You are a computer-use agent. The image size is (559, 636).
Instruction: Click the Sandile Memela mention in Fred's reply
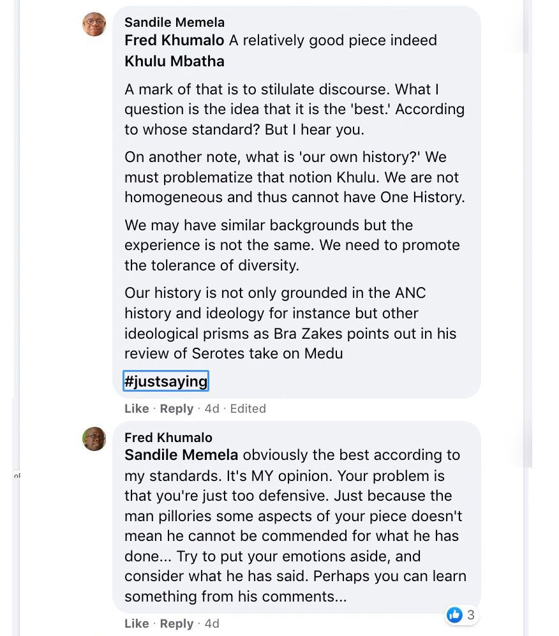pos(181,455)
